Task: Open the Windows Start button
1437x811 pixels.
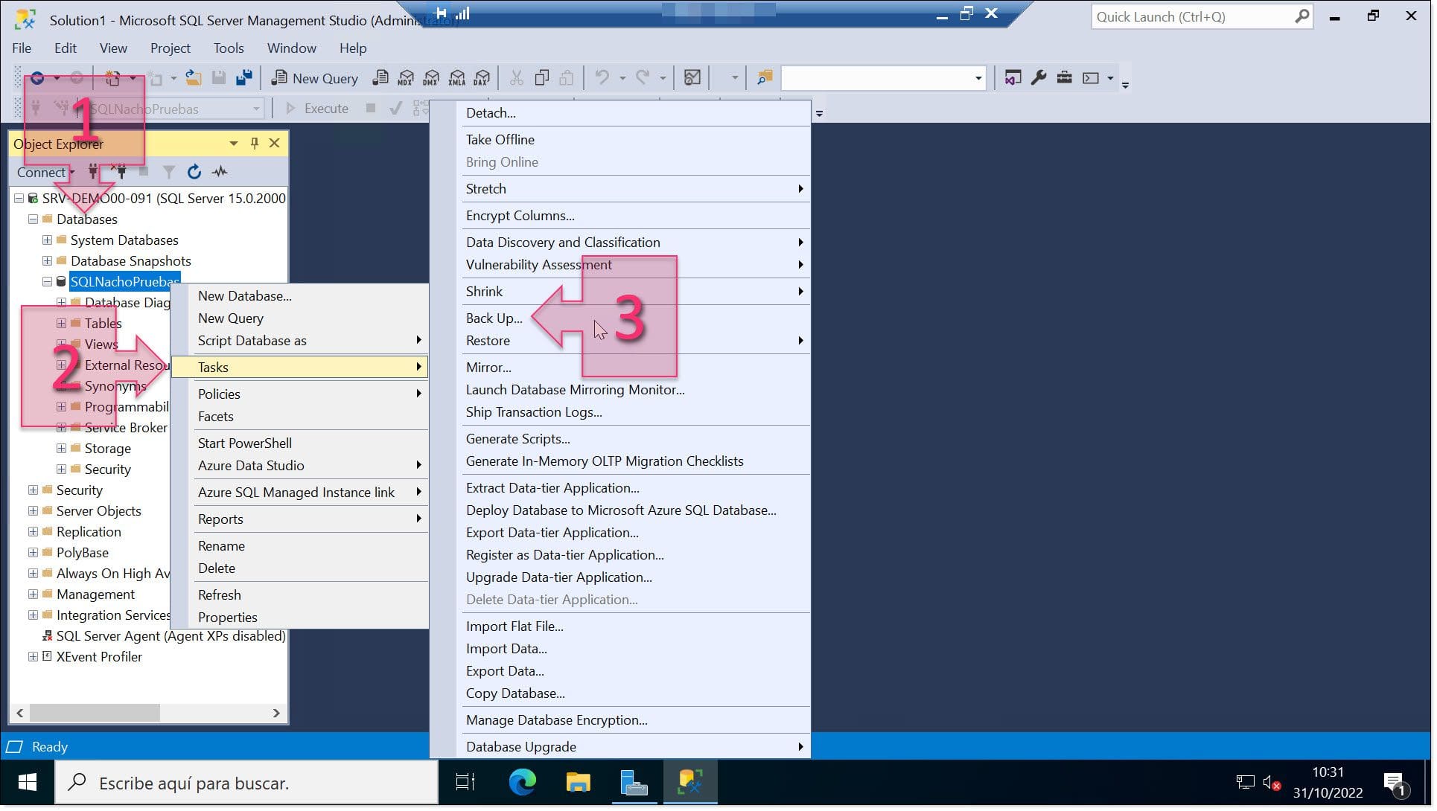Action: (x=28, y=783)
